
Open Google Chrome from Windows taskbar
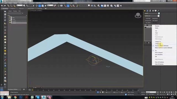coord(15,97)
